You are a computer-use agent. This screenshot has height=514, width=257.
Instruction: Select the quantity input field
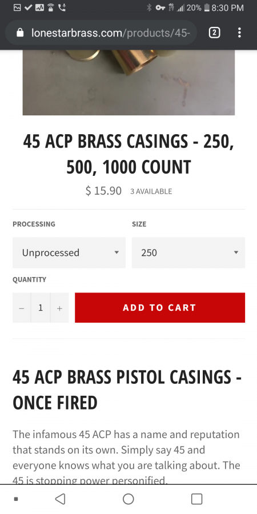click(41, 308)
